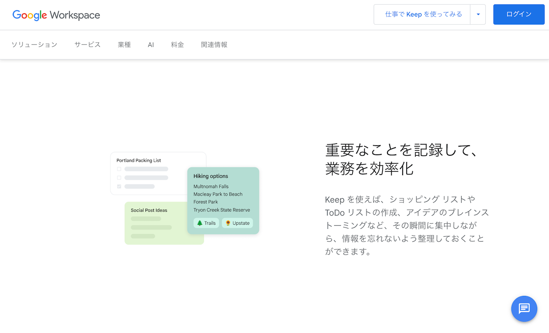Click the 重要なことを記録して、業務を効率化 headline
The width and height of the screenshot is (549, 333).
coord(402,159)
